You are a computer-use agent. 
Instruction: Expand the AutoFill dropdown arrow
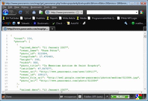point(81,23)
